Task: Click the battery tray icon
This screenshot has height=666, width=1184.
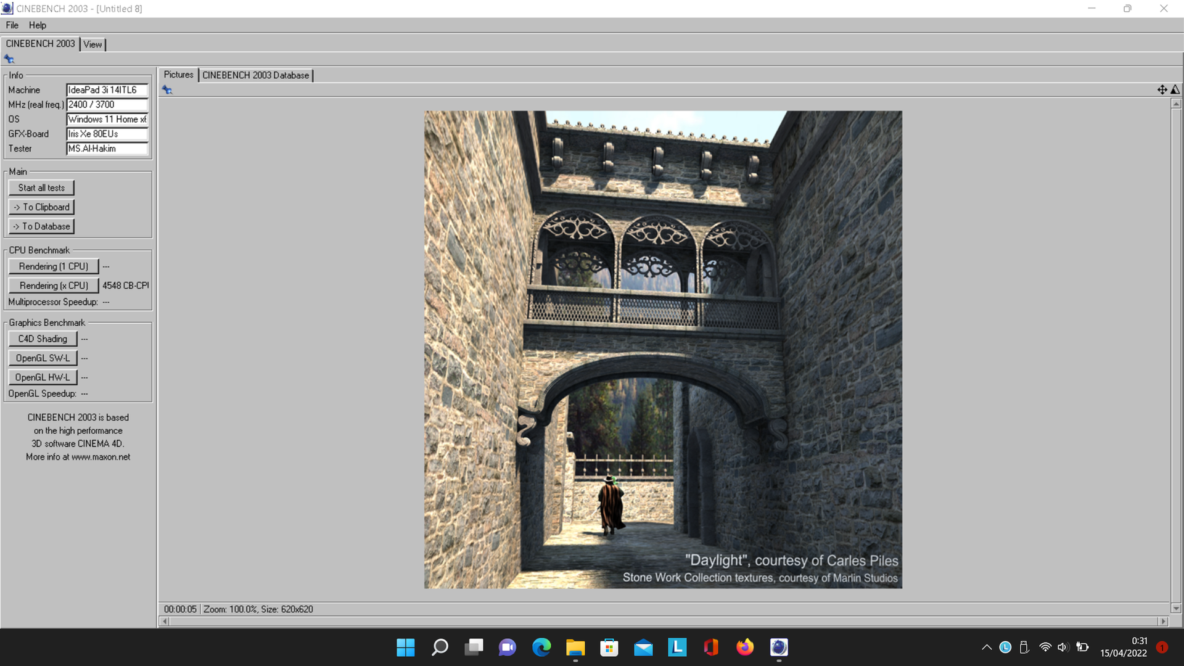Action: pos(1082,647)
